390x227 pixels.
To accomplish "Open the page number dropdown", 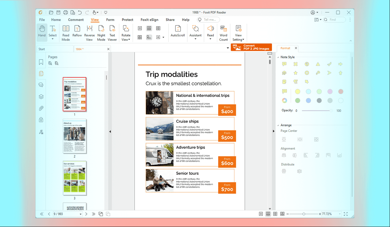I will pyautogui.click(x=80, y=214).
